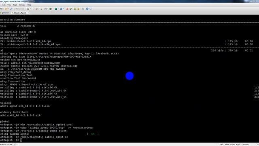259x146 pixels.
Task: Open the Edit menu
Action: tap(4, 5)
